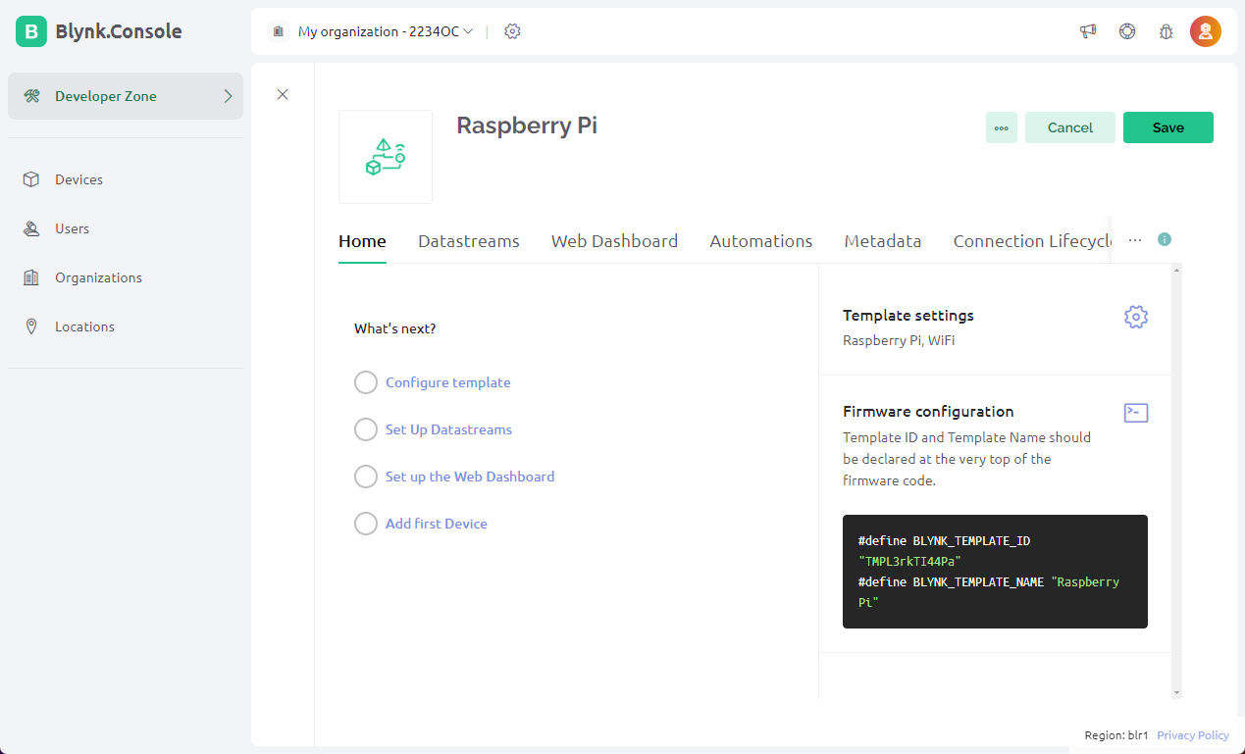
Task: Click the Developer Zone tools icon
Action: coord(31,96)
